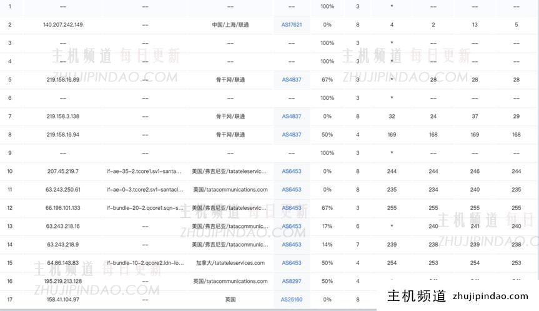Select IP address 207.45.219.7
Screen dimensions: 539x311
point(63,171)
